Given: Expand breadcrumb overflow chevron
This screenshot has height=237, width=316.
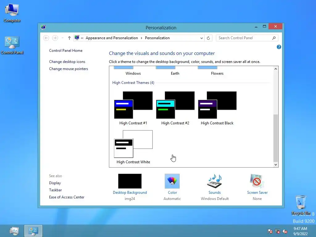Looking at the screenshot, I should (82, 38).
